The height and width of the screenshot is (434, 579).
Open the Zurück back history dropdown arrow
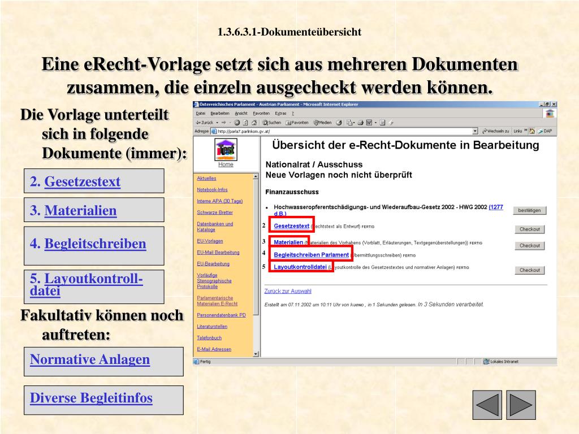pyautogui.click(x=217, y=123)
